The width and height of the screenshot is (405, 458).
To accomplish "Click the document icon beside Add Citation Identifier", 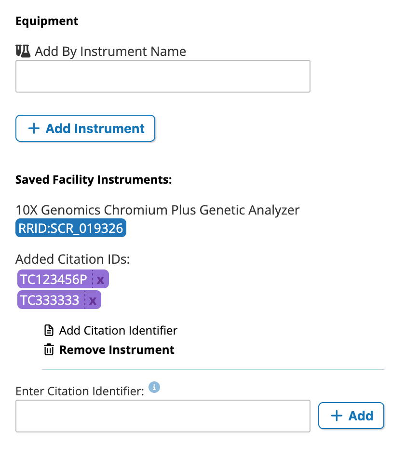I will 49,331.
